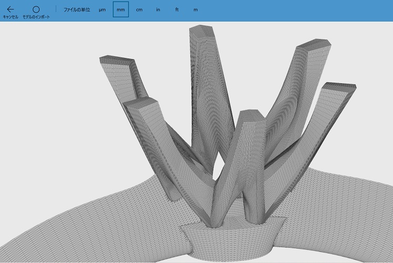Image resolution: width=393 pixels, height=263 pixels.
Task: Select meters (m) as the unit
Action: click(195, 10)
